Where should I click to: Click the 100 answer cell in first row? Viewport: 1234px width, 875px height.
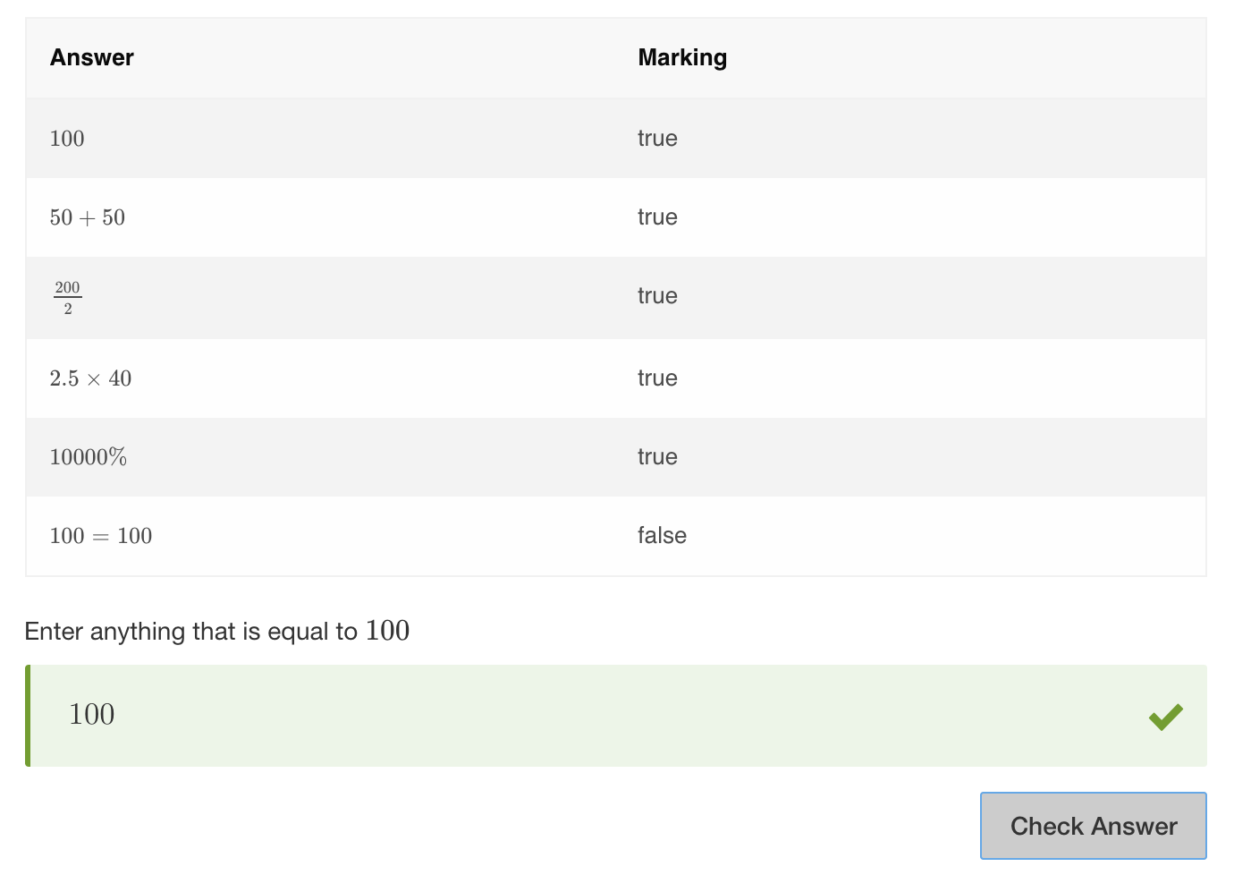click(67, 139)
